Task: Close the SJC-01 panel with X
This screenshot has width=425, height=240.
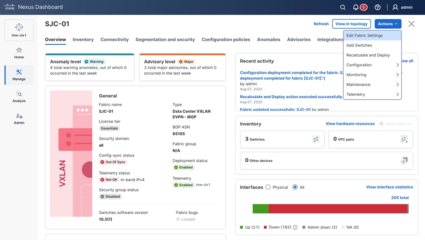Action: pos(411,24)
